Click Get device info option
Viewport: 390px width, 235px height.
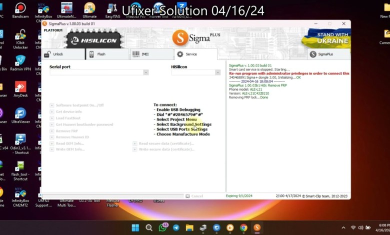pos(66,111)
